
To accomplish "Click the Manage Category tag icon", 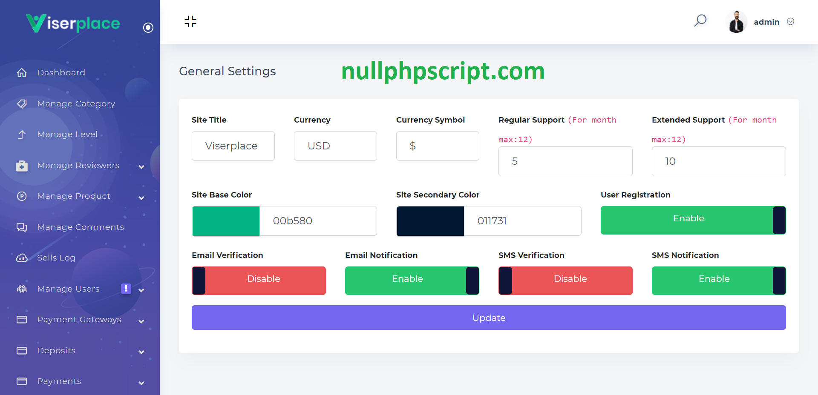I will pyautogui.click(x=22, y=104).
